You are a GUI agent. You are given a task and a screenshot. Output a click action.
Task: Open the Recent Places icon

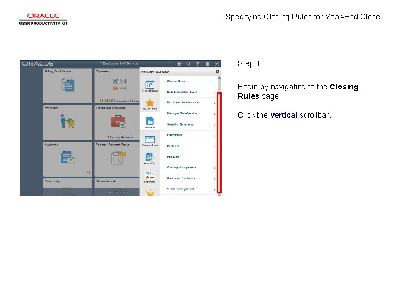coord(150,86)
